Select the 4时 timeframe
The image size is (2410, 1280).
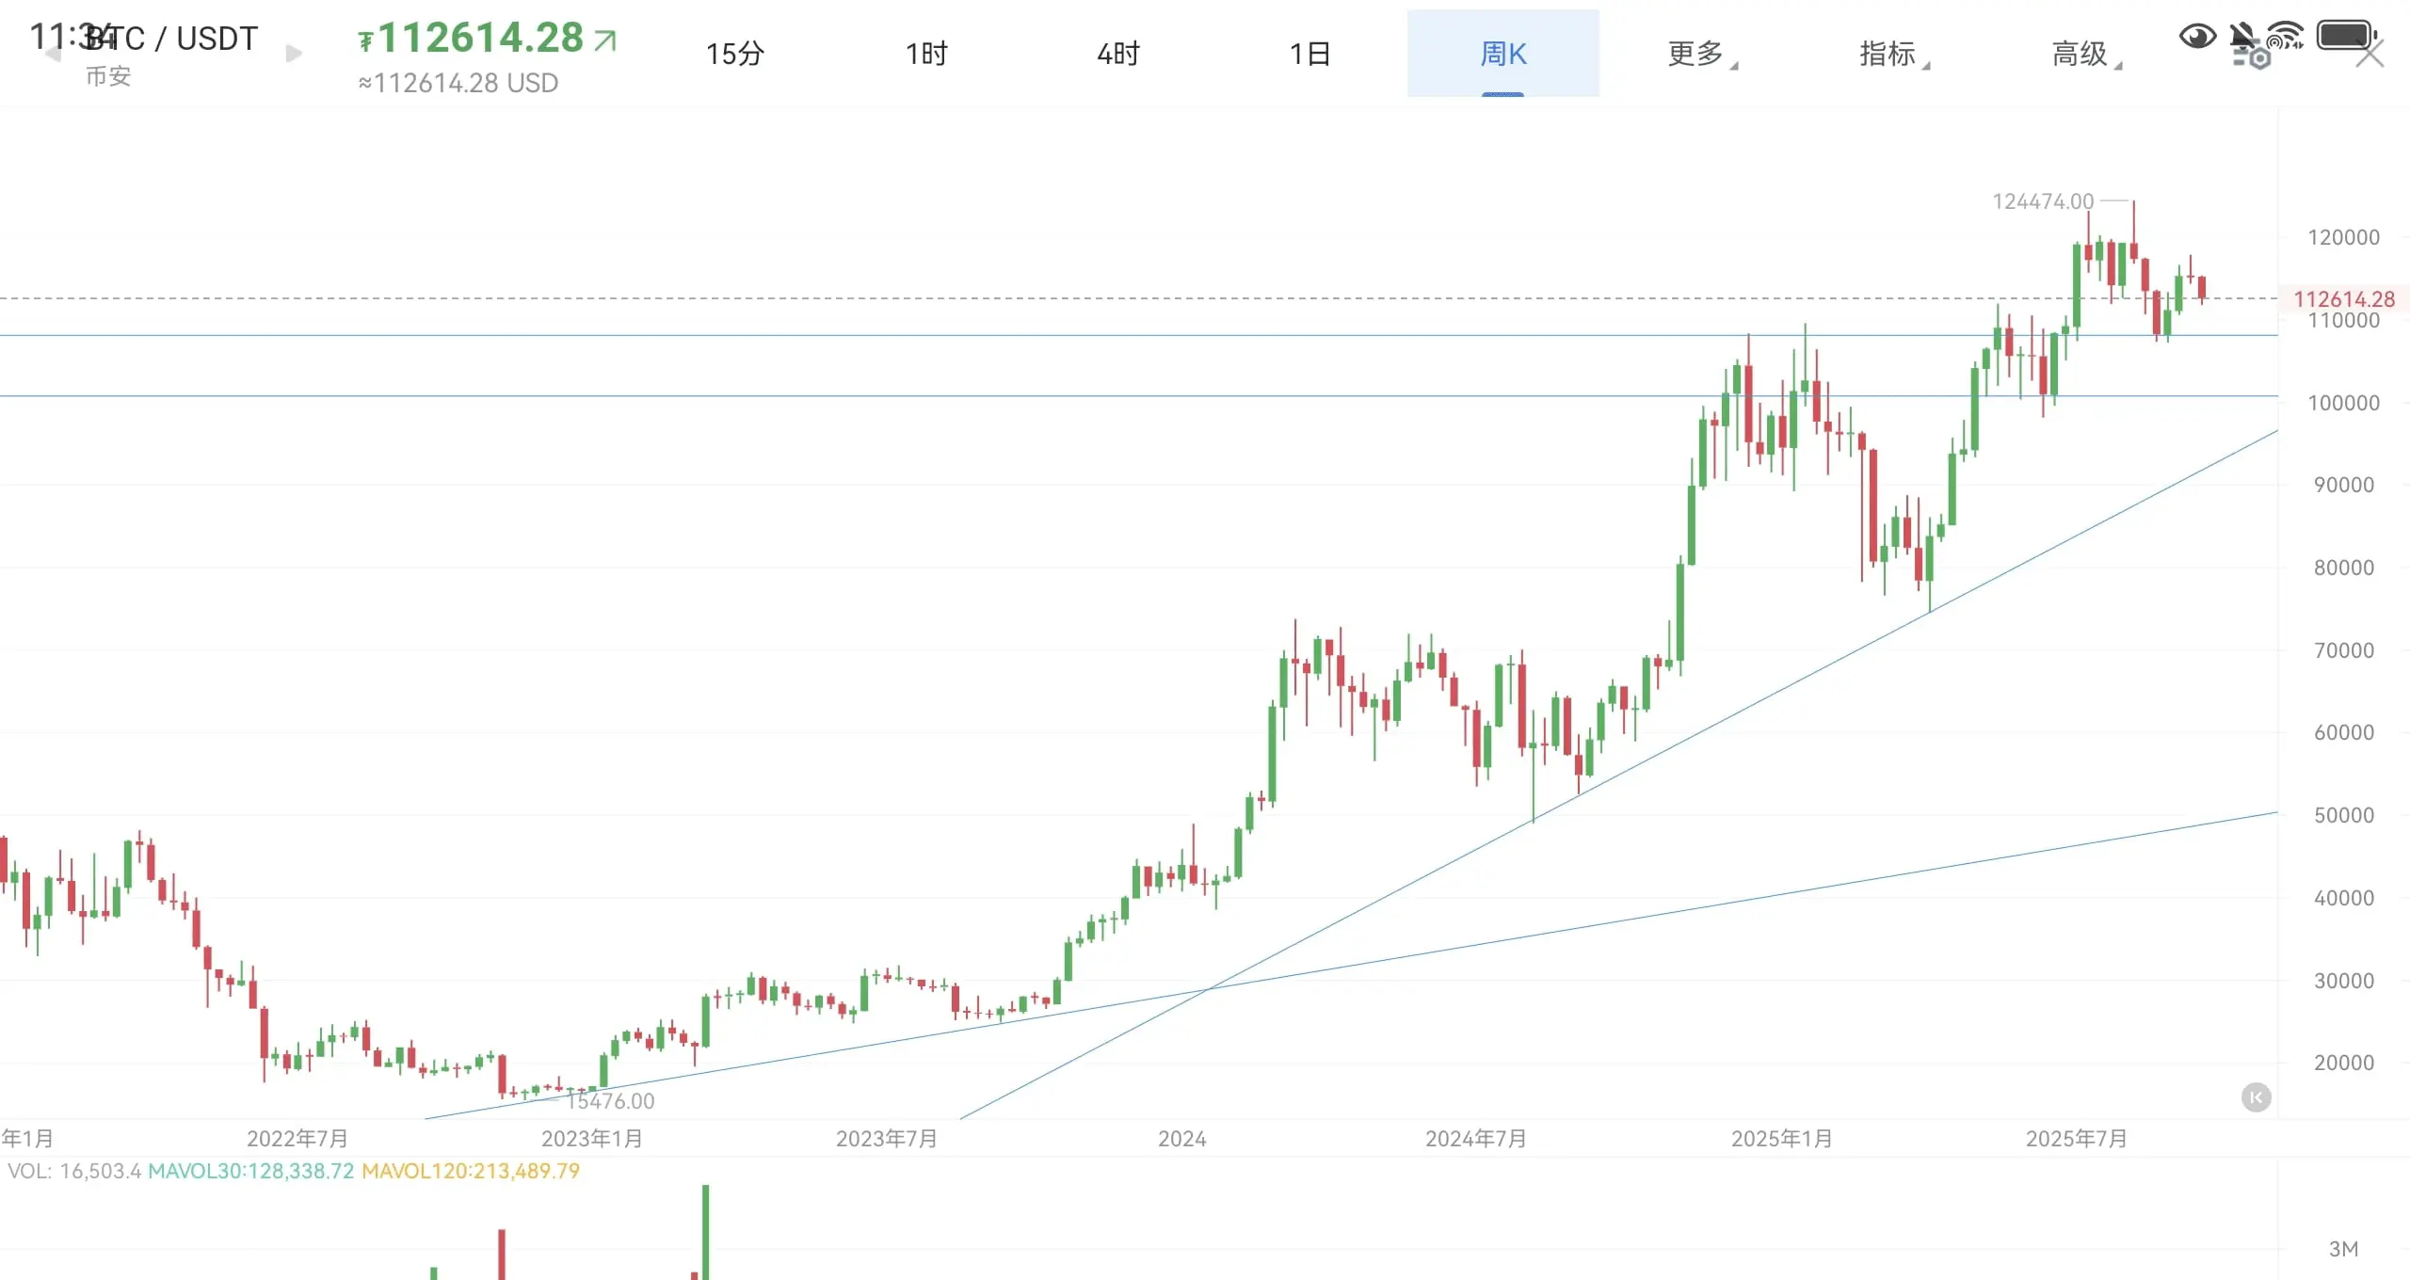1119,54
